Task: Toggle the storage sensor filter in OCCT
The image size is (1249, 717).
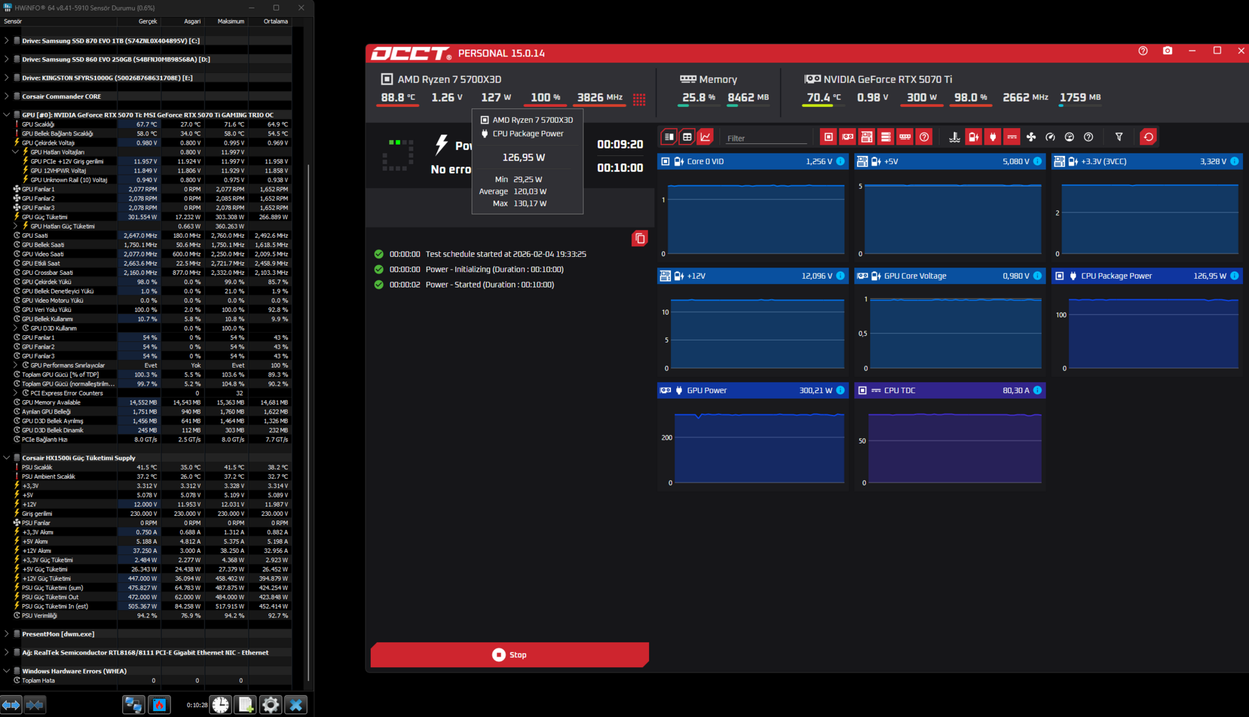Action: [886, 137]
